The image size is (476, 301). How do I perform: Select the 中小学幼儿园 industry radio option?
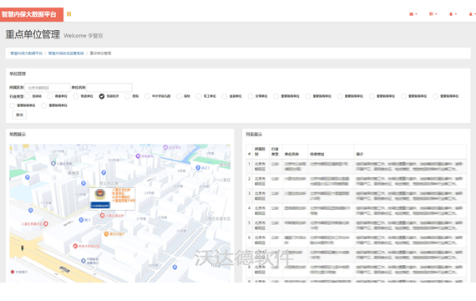[147, 96]
